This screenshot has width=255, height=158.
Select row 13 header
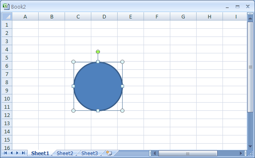(x=7, y=123)
